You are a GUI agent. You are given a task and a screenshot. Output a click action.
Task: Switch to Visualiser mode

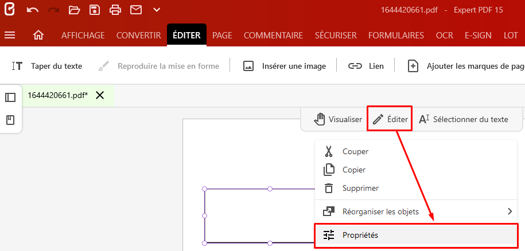click(x=338, y=119)
